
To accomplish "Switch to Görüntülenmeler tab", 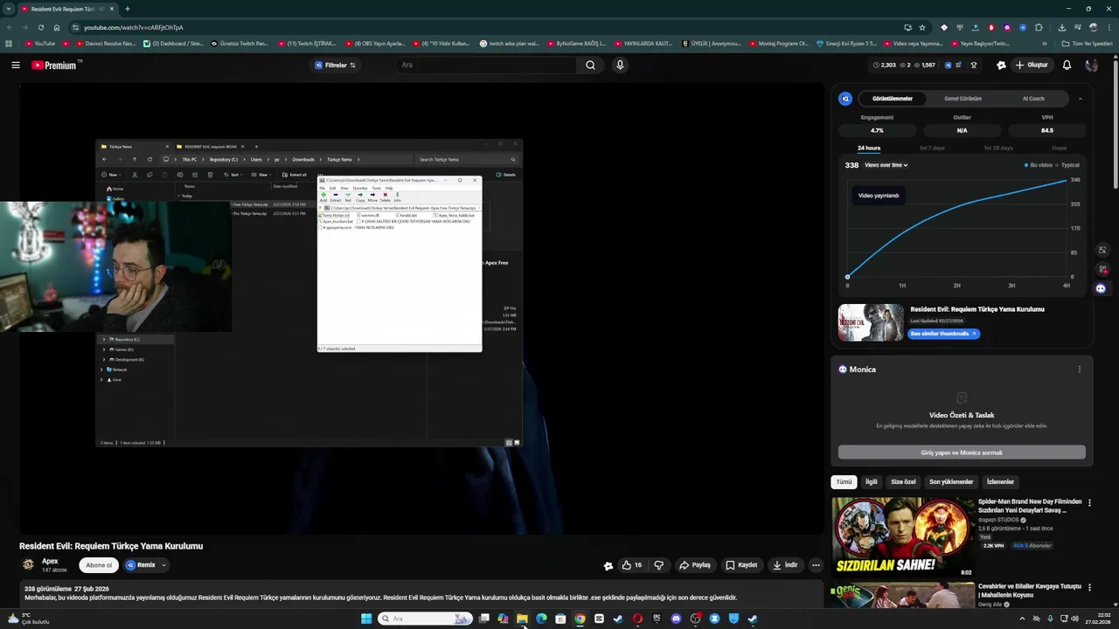I will click(x=893, y=99).
